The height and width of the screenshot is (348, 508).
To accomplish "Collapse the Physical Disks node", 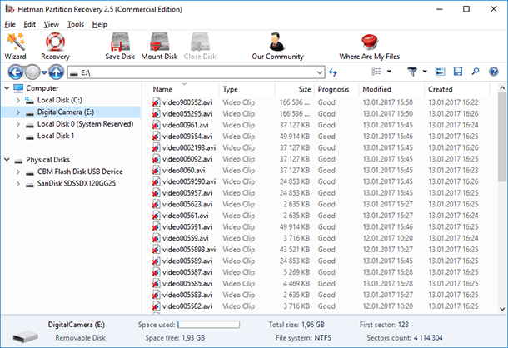I will 7,159.
